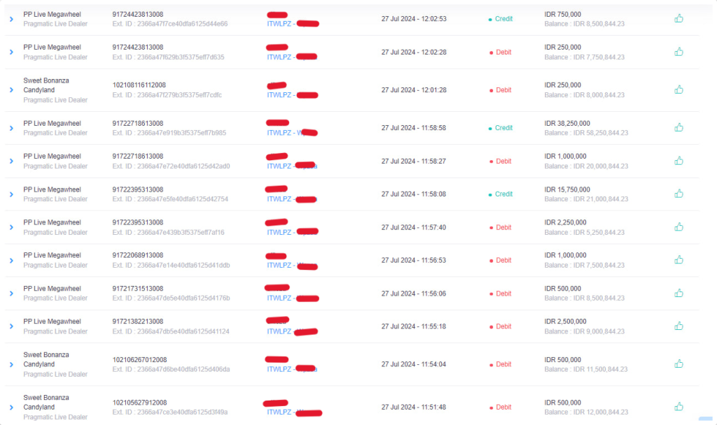717x425 pixels.
Task: Click thumbs-up icon for IDR 2,500,000 debit
Action: (x=678, y=326)
